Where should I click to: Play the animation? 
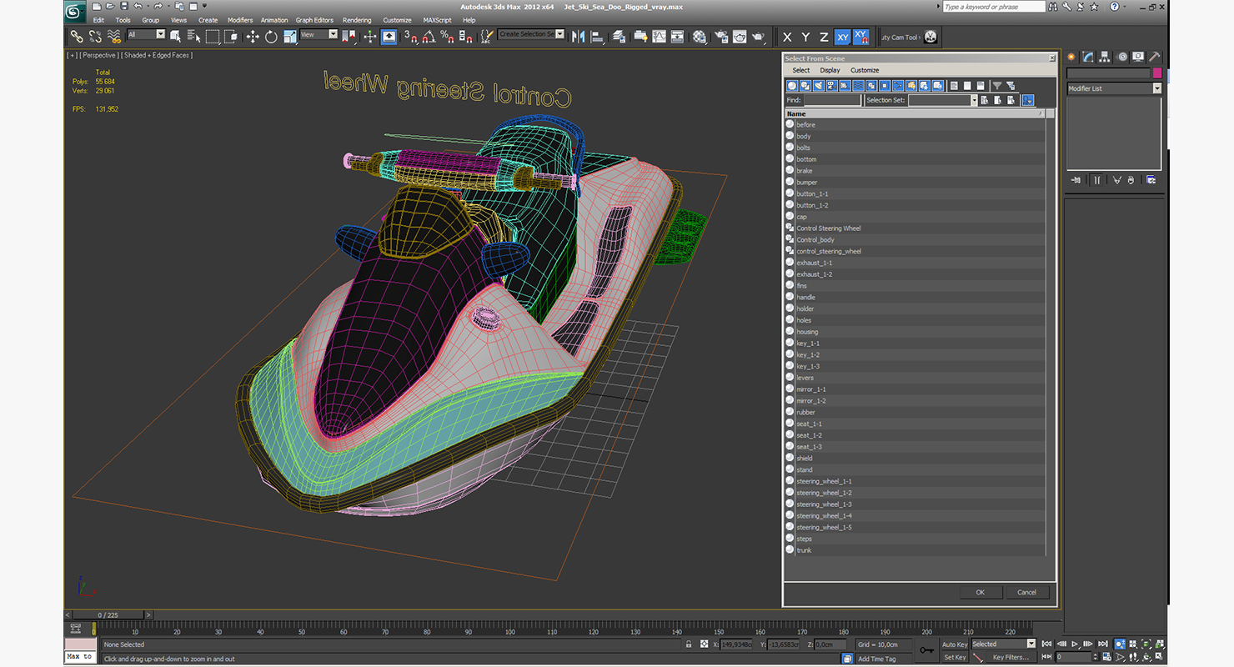point(1076,644)
